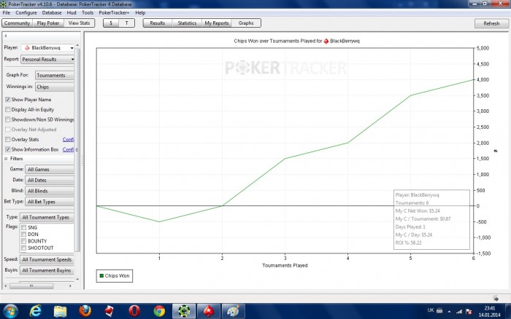Open Buyin filter All Tournament Buyins
Viewport: 511px width, 319px height.
(47, 270)
